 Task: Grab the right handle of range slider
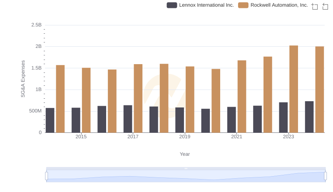tap(325, 176)
